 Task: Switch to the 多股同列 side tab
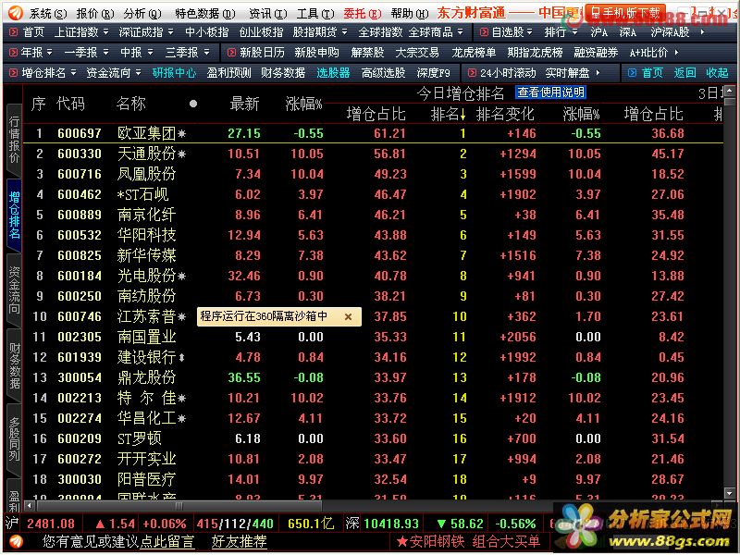click(15, 440)
